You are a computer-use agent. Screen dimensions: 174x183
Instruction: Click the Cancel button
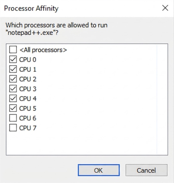(x=146, y=170)
